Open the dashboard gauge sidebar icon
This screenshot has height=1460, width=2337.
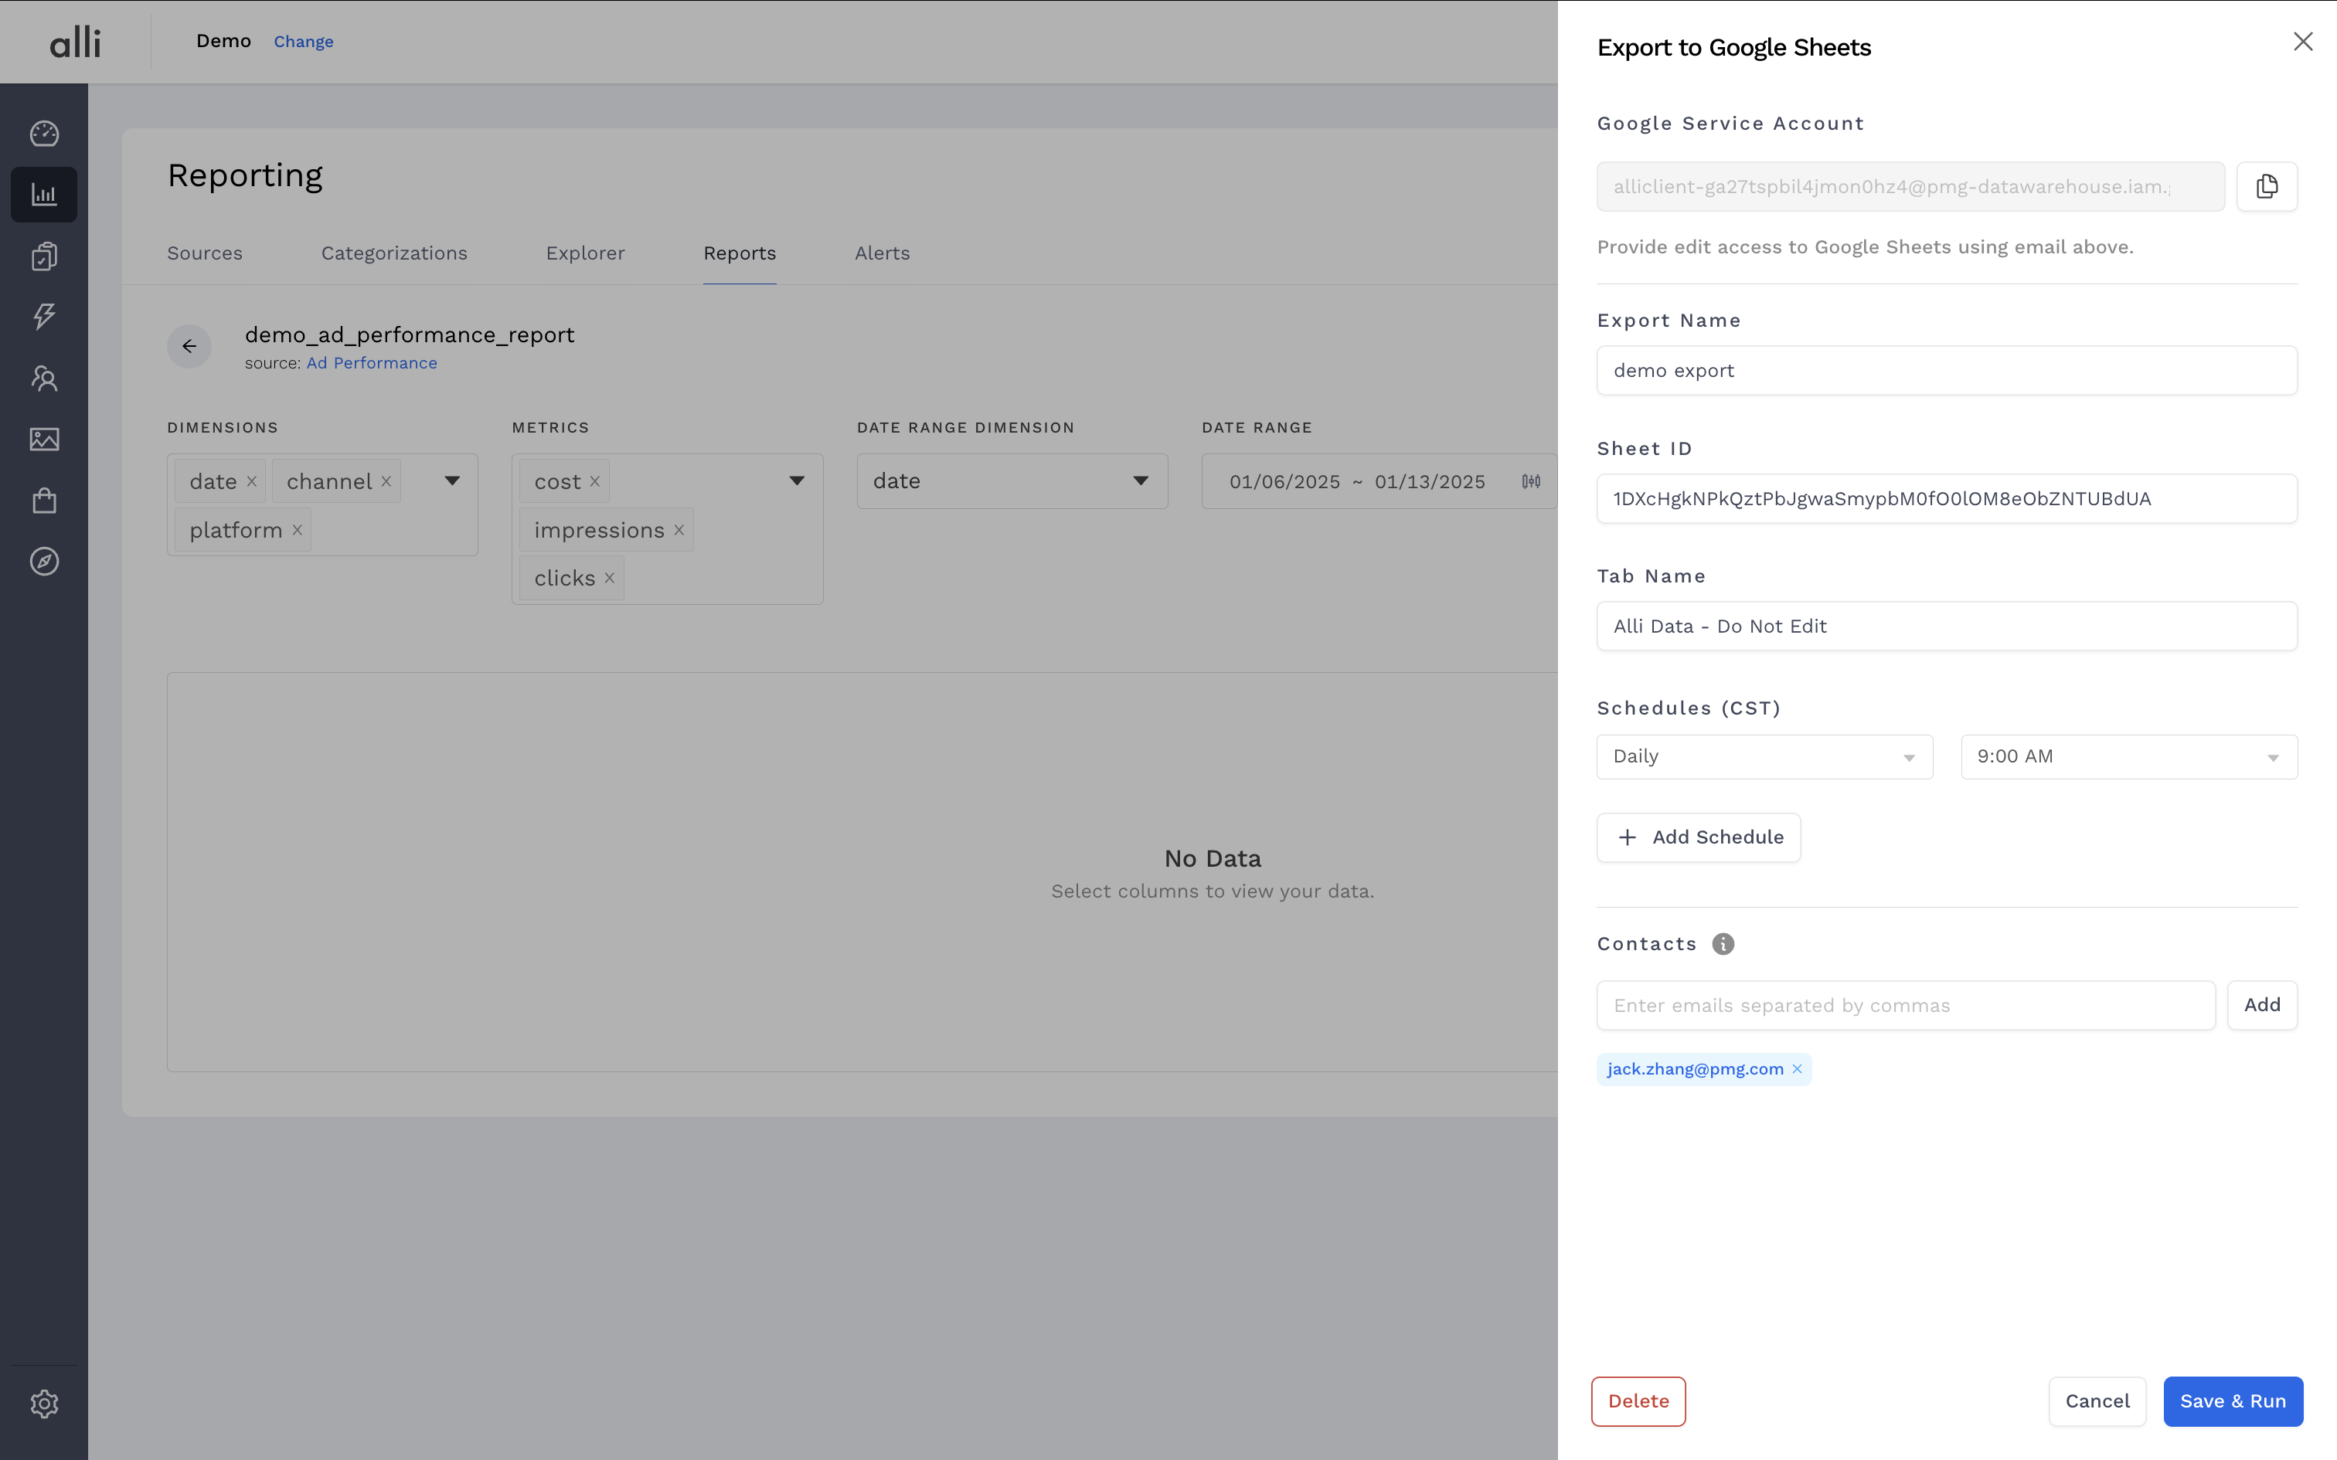(44, 133)
